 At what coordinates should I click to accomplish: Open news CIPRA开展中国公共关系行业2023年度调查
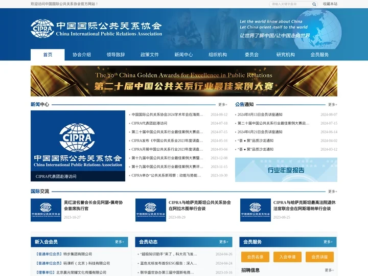click(167, 149)
